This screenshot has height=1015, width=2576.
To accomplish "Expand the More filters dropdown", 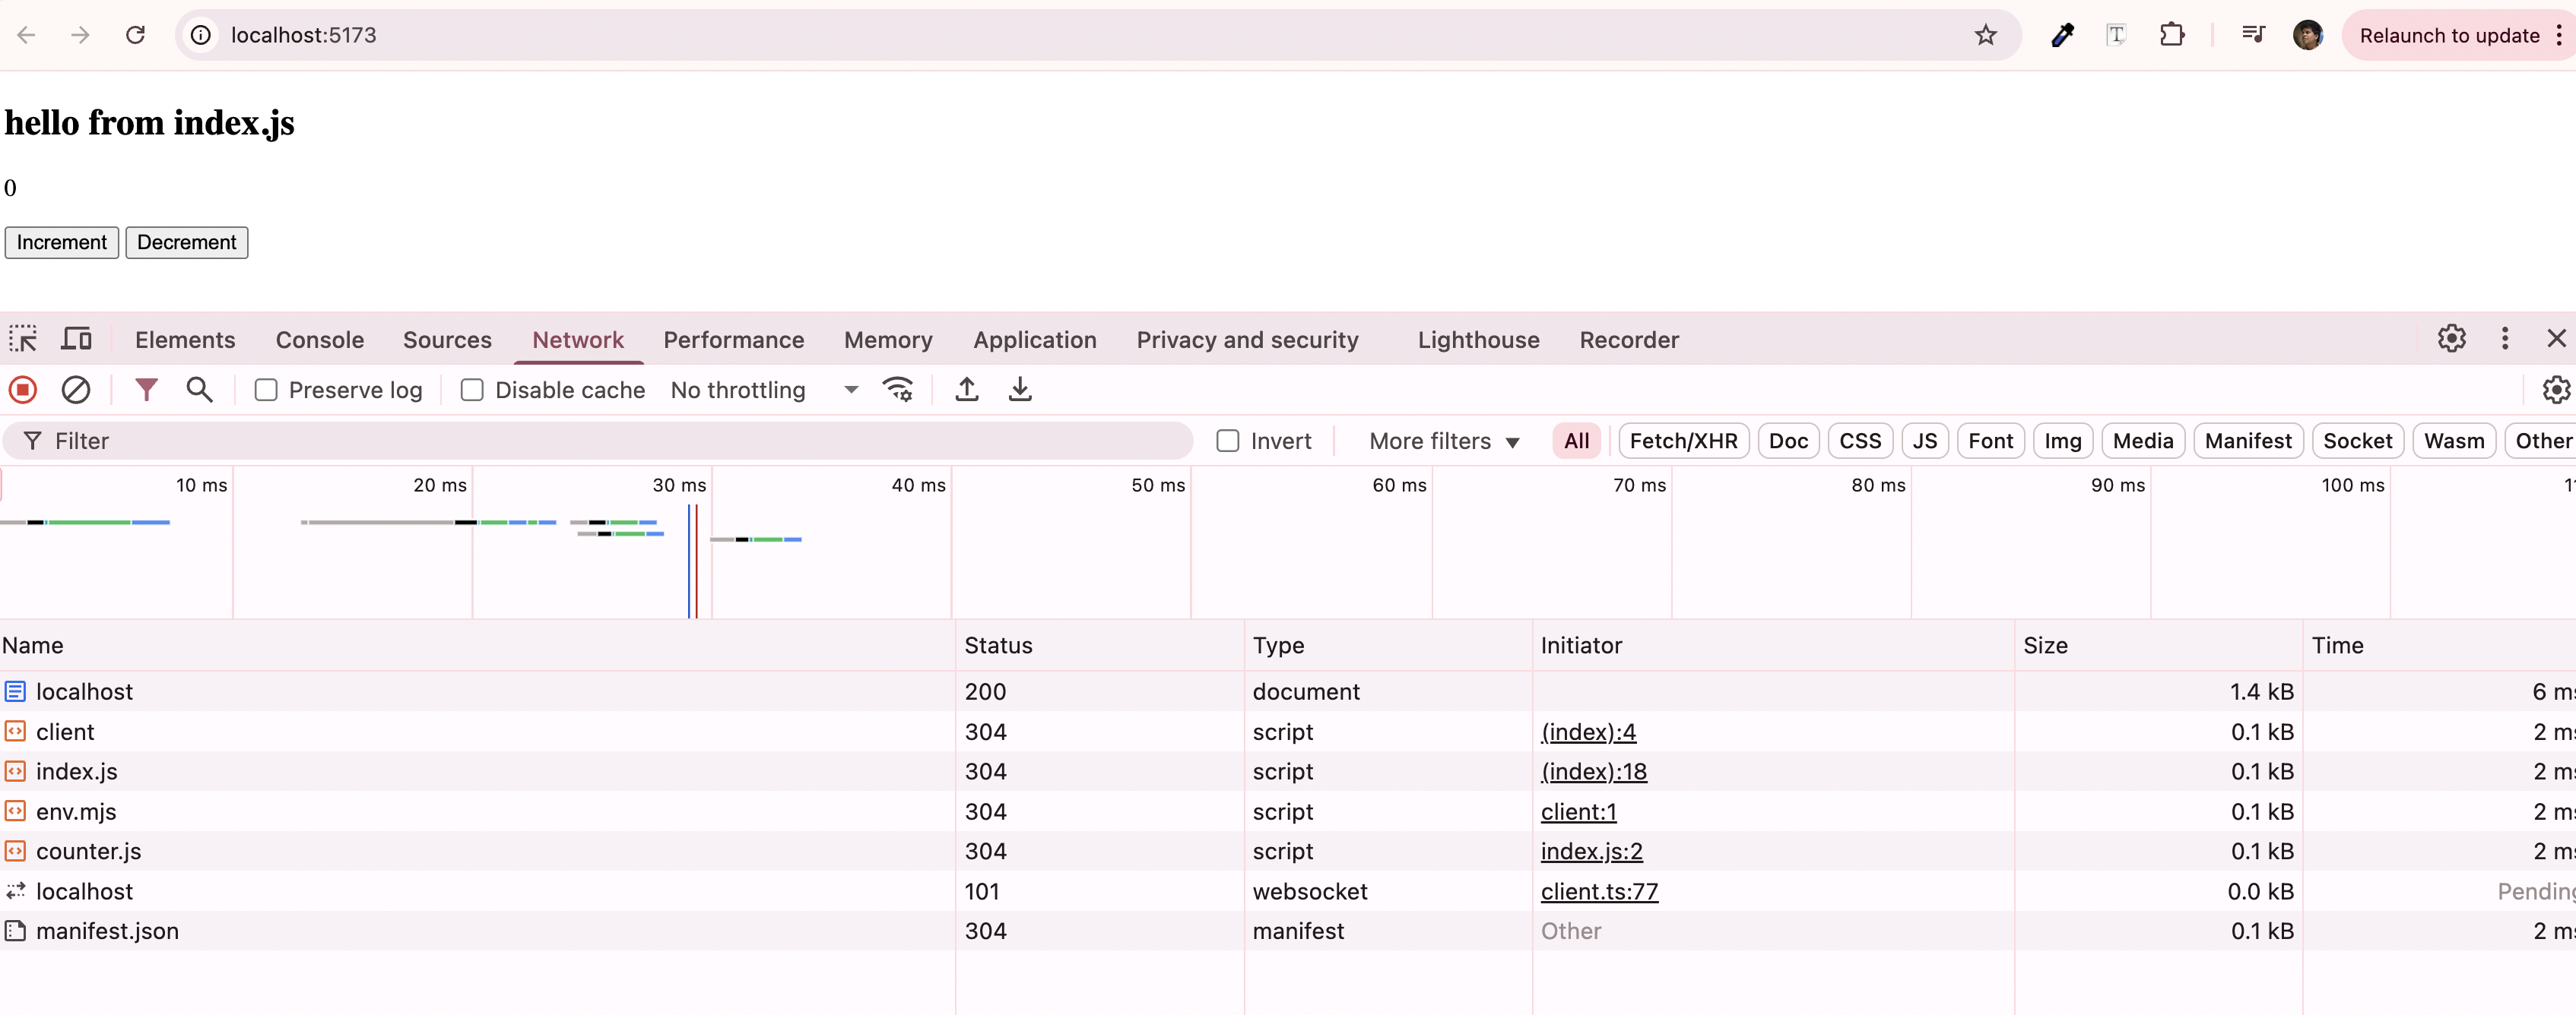I will (x=1441, y=441).
